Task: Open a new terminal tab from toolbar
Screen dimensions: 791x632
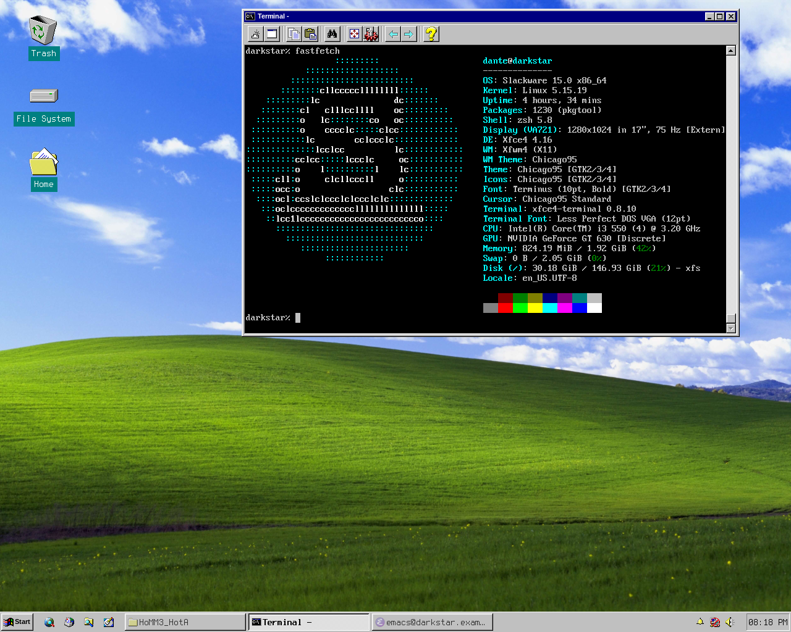Action: (x=255, y=34)
